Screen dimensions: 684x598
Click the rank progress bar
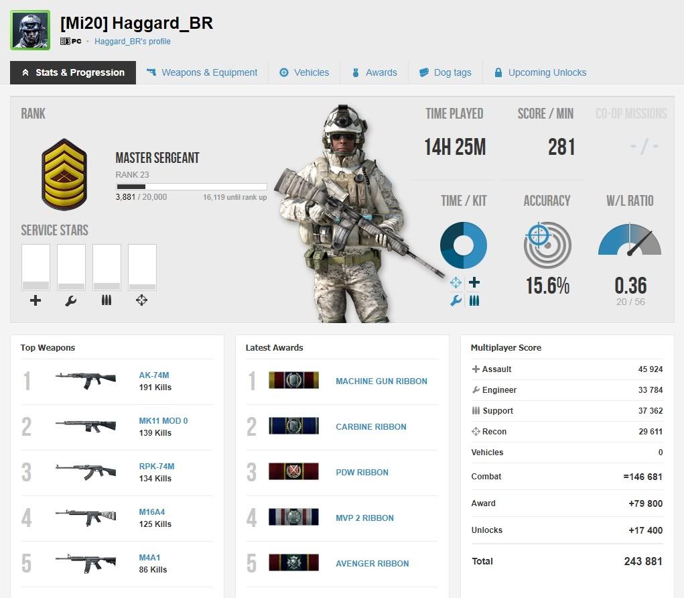[192, 187]
